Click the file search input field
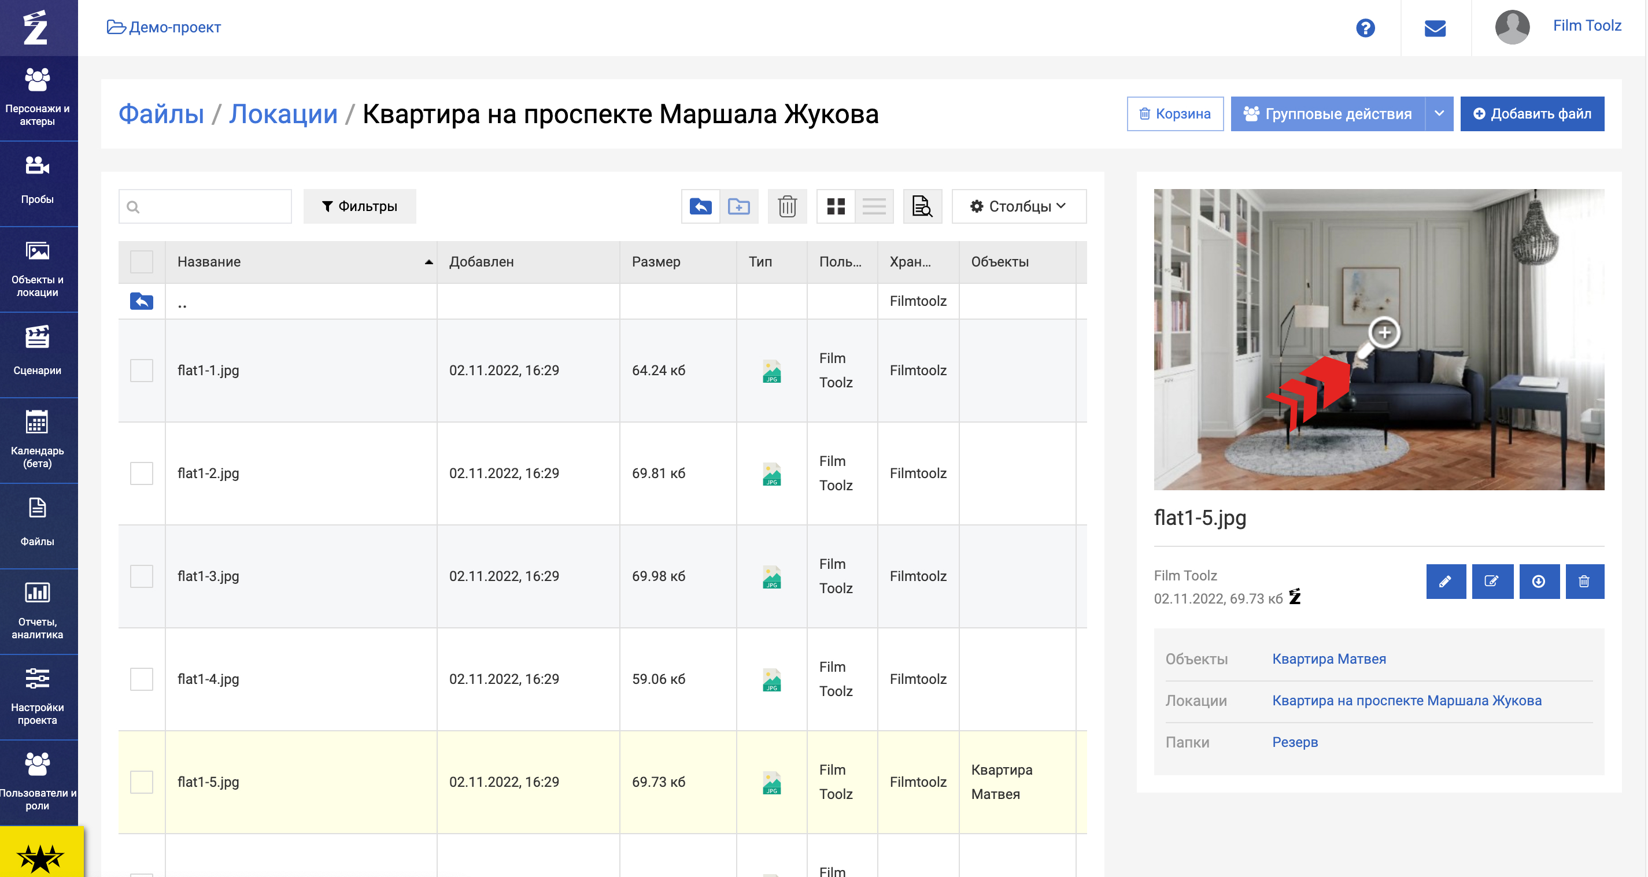Image resolution: width=1648 pixels, height=877 pixels. (205, 206)
